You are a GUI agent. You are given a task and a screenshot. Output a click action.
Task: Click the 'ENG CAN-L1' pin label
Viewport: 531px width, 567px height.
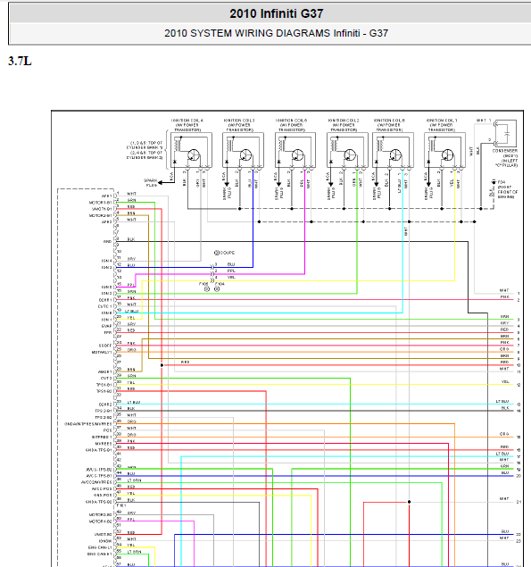(100, 547)
